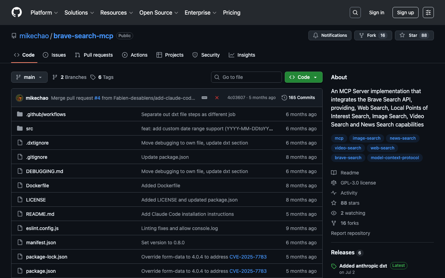
Task: Open the appearance settings sliders icon
Action: 428,13
